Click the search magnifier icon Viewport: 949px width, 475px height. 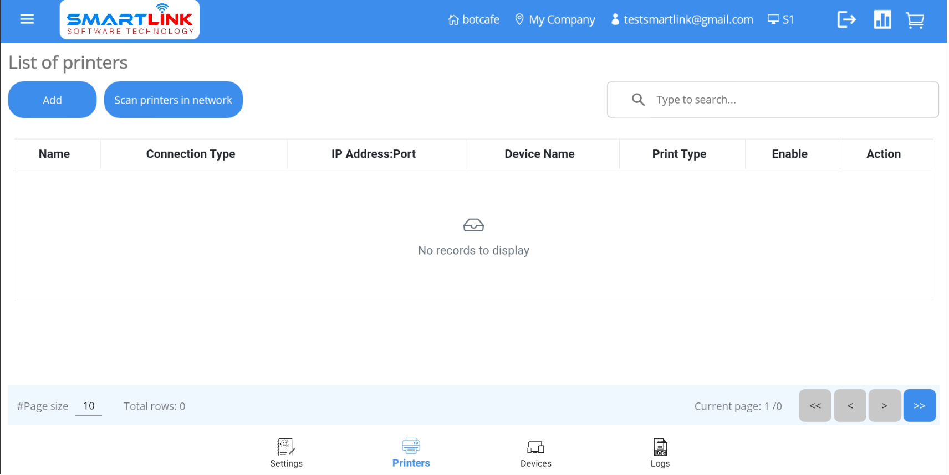(x=639, y=100)
